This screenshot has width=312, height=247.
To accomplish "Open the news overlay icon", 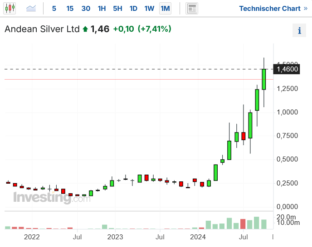I will pos(192,8).
